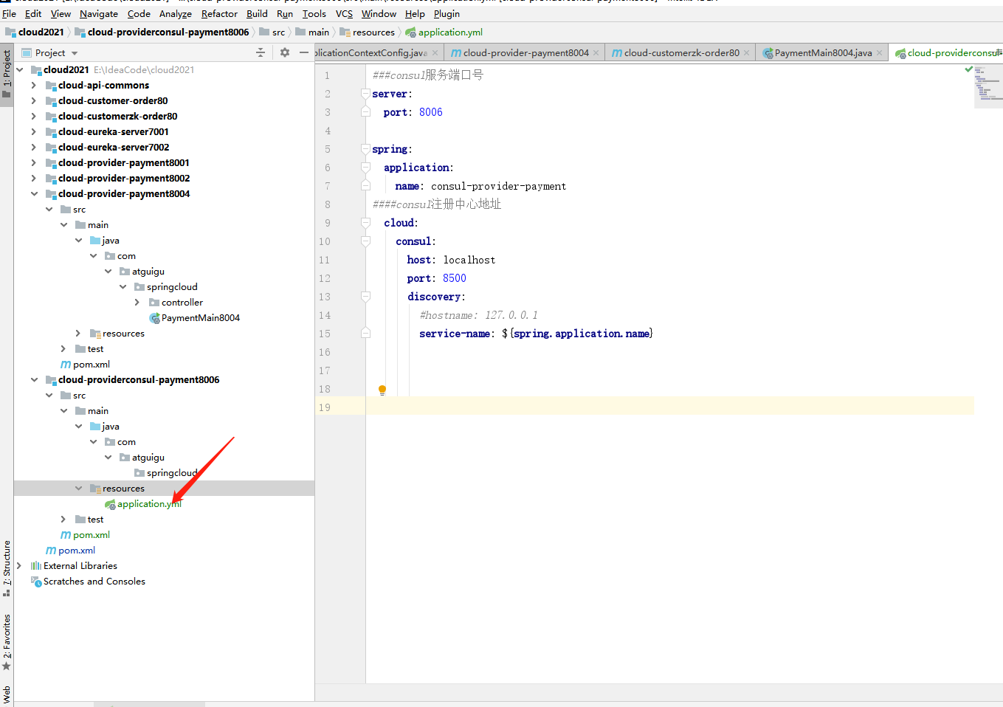This screenshot has height=707, width=1003.
Task: Open the Refactor menu
Action: pos(219,13)
